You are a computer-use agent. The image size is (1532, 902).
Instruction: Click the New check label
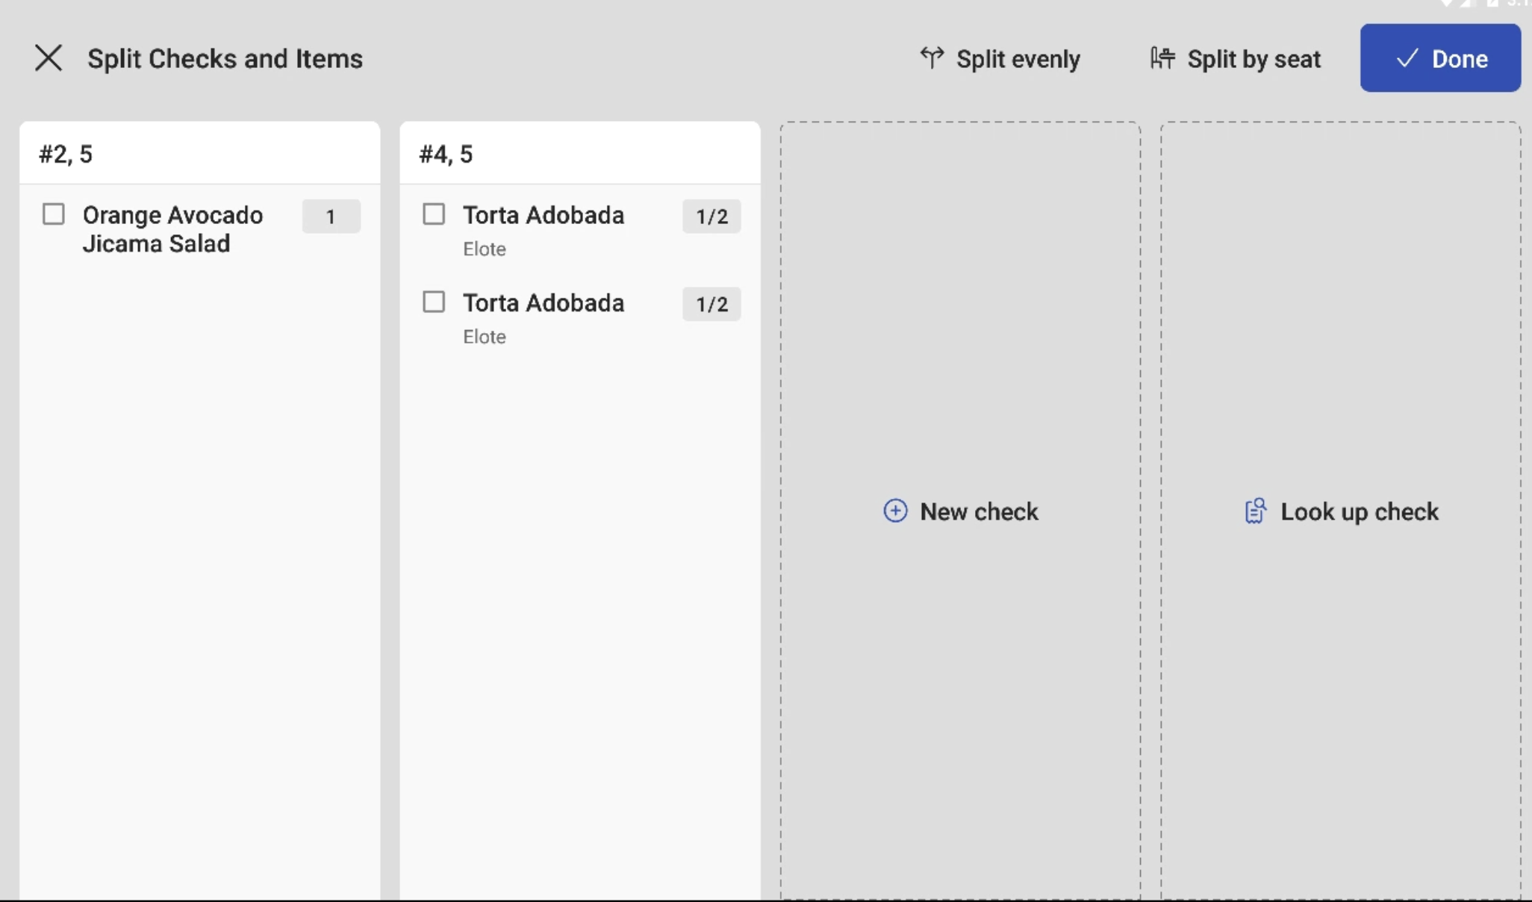(979, 511)
